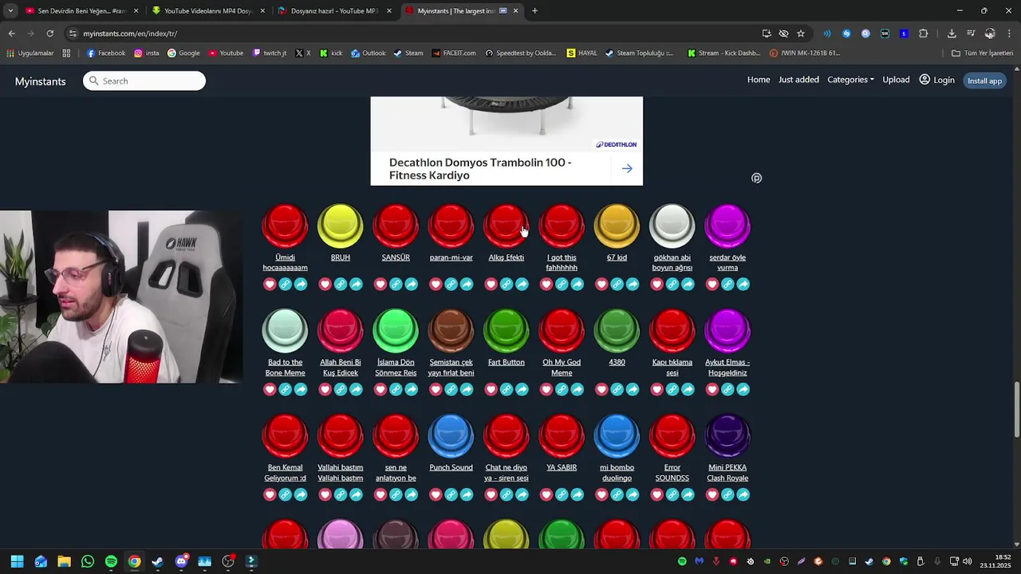Copy link icon under Punch Sound
Image resolution: width=1021 pixels, height=574 pixels.
pos(451,494)
